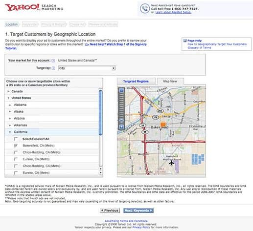Screen dimensions: 253x231
Task: Tick the first Chico-Redding, CA (Metro) checkbox
Action: pos(16,152)
